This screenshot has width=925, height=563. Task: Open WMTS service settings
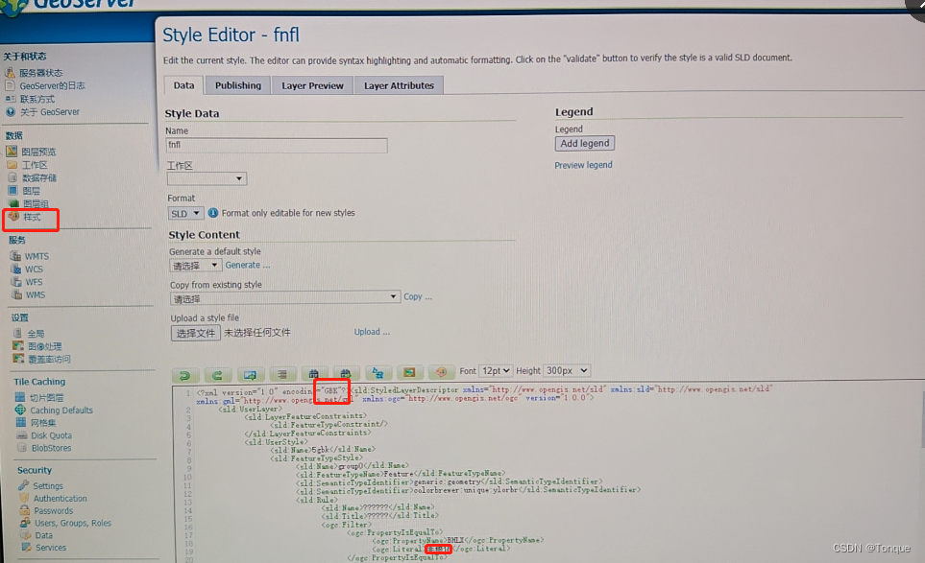(37, 256)
